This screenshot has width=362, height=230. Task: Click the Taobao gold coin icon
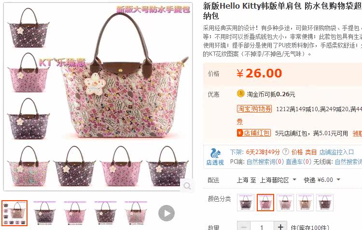coord(240,94)
